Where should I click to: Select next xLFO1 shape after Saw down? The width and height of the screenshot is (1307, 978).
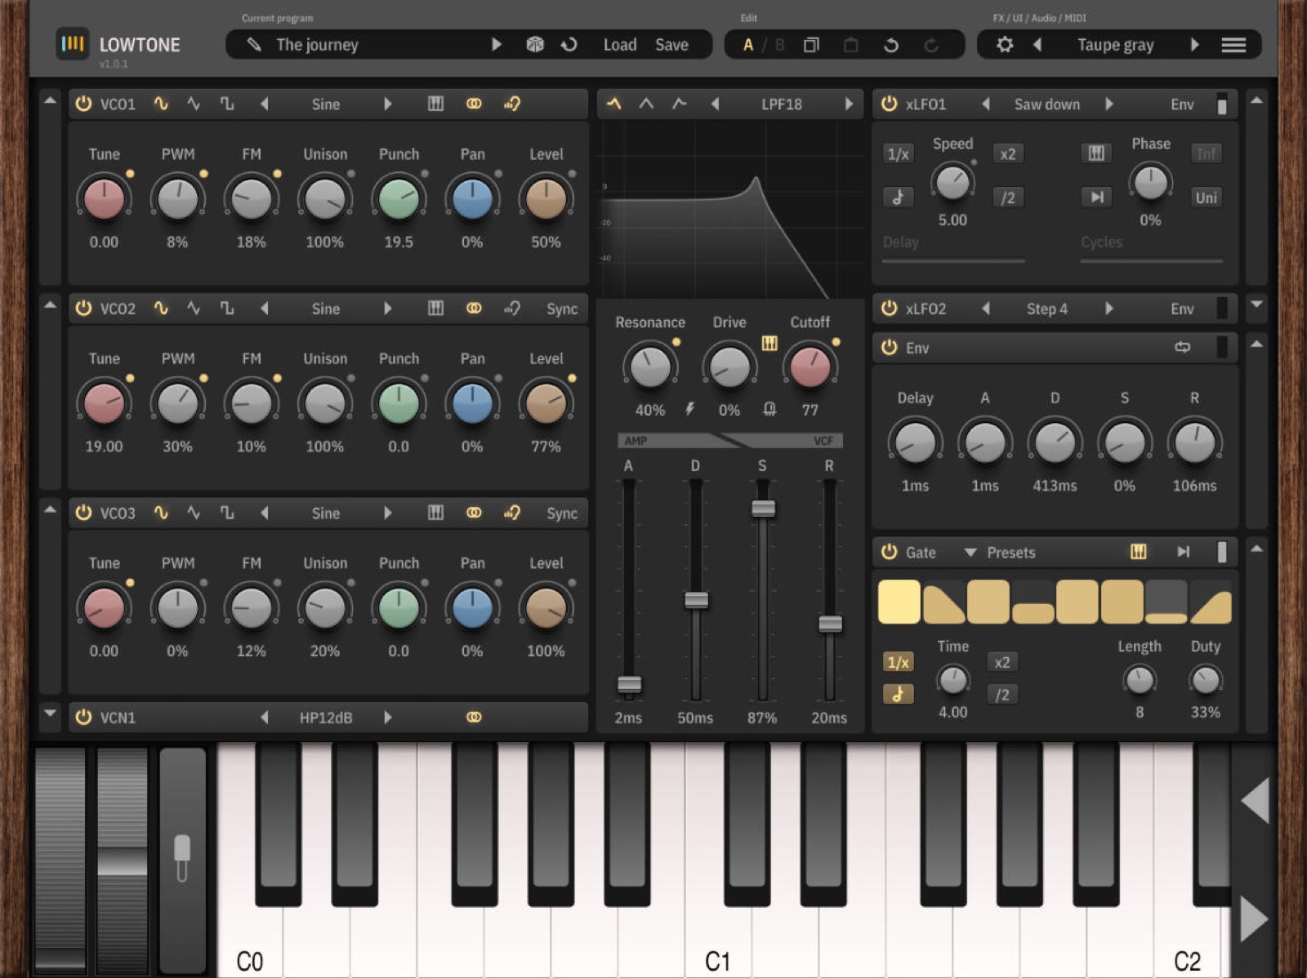click(x=1108, y=104)
